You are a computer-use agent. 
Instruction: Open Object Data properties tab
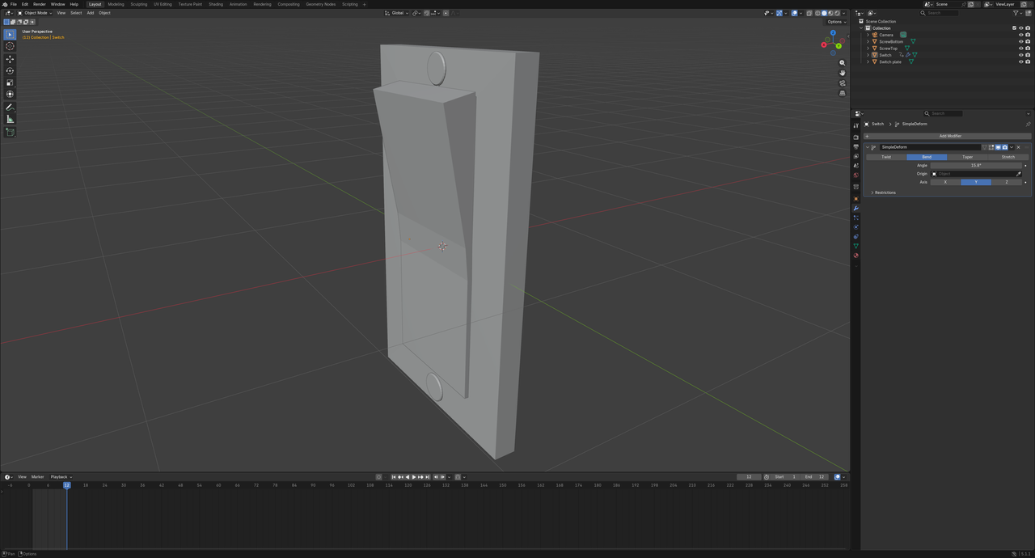(855, 246)
